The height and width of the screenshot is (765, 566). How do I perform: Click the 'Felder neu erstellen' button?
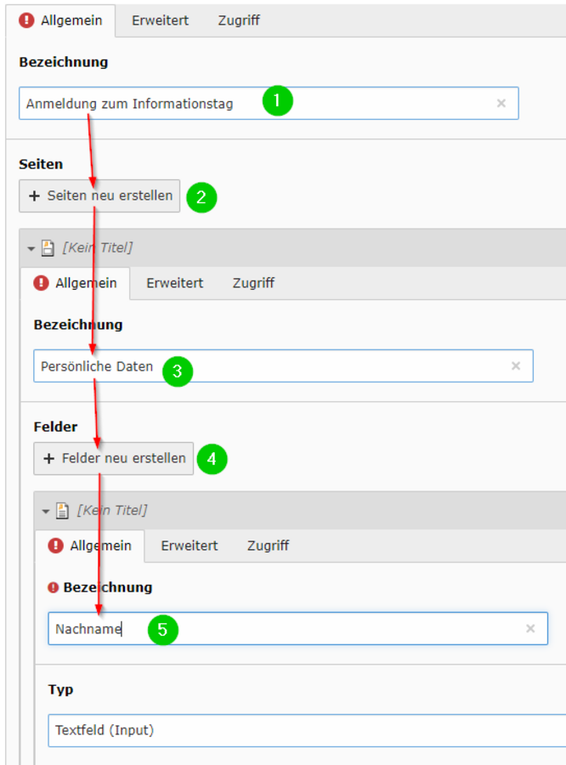(x=114, y=458)
